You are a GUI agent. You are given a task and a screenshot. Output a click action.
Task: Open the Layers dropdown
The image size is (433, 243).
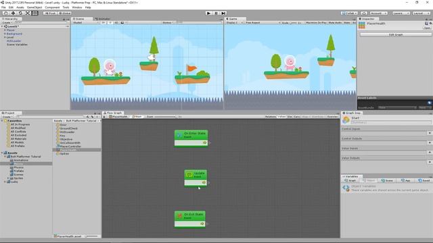pos(401,13)
